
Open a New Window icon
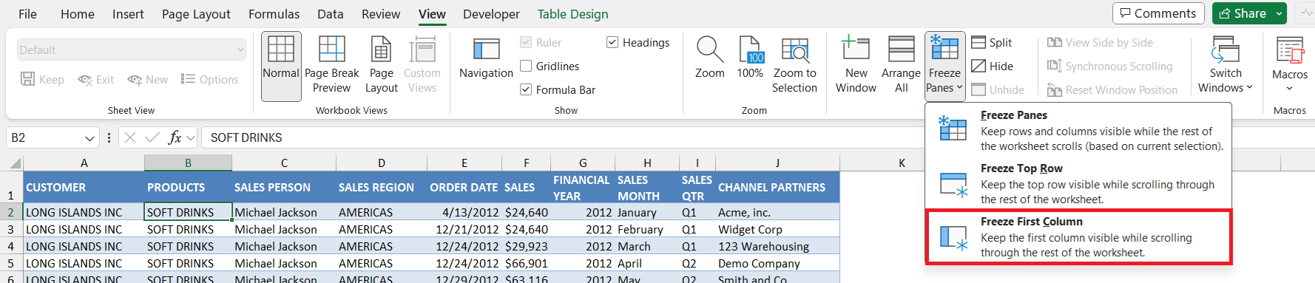point(856,50)
